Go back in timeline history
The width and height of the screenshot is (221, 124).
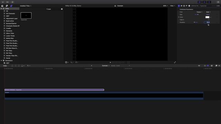[x=92, y=66]
